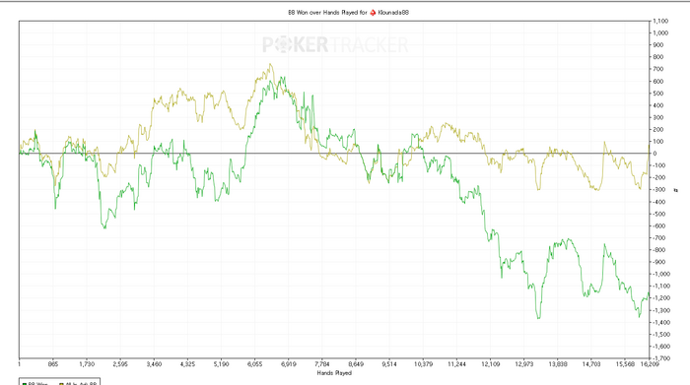The height and width of the screenshot is (385, 690).
Task: Click x-axis tick label 2,595
Action: 120,364
